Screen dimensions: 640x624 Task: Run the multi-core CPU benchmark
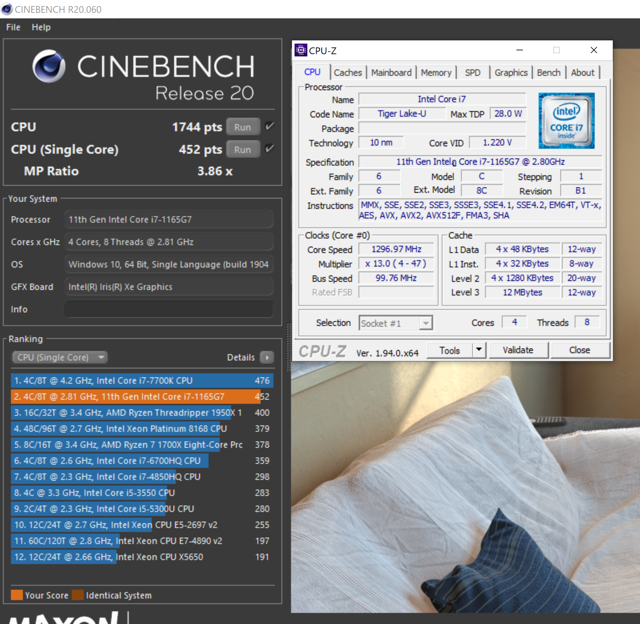tap(243, 127)
